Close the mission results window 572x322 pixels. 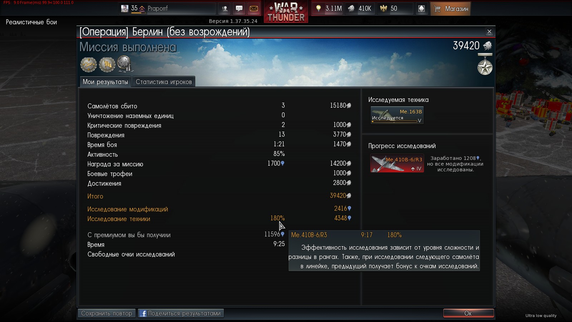pos(489,32)
